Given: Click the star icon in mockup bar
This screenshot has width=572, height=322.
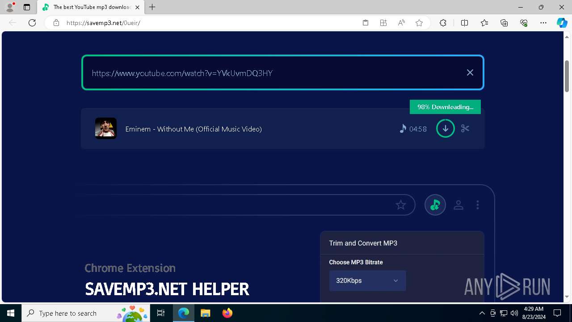Looking at the screenshot, I should pos(401,205).
